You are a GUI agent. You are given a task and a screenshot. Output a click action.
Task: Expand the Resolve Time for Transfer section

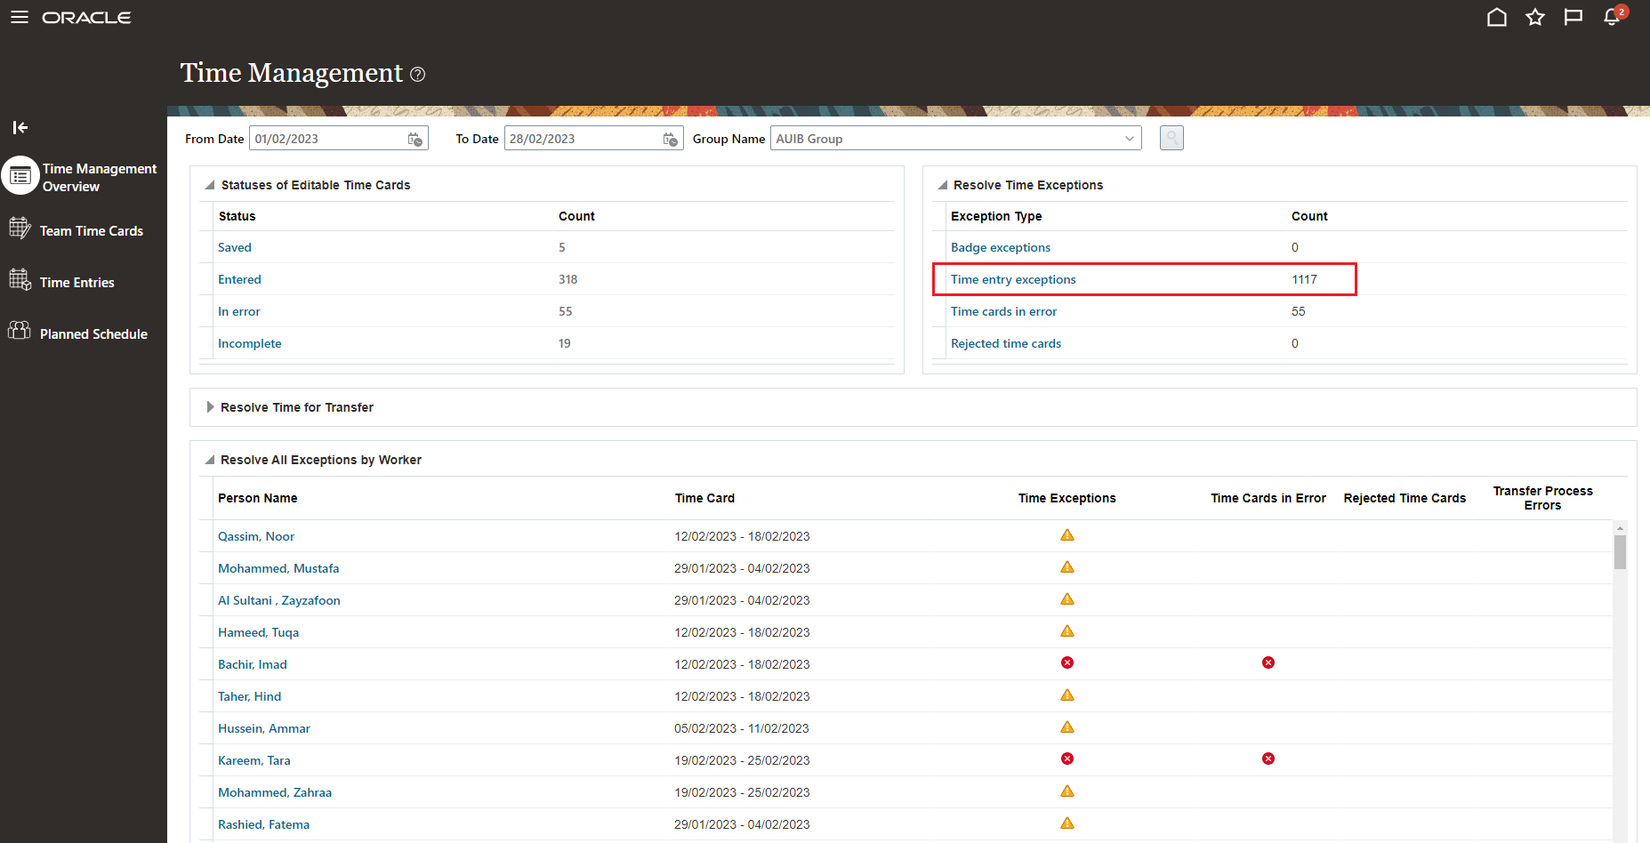tap(210, 407)
